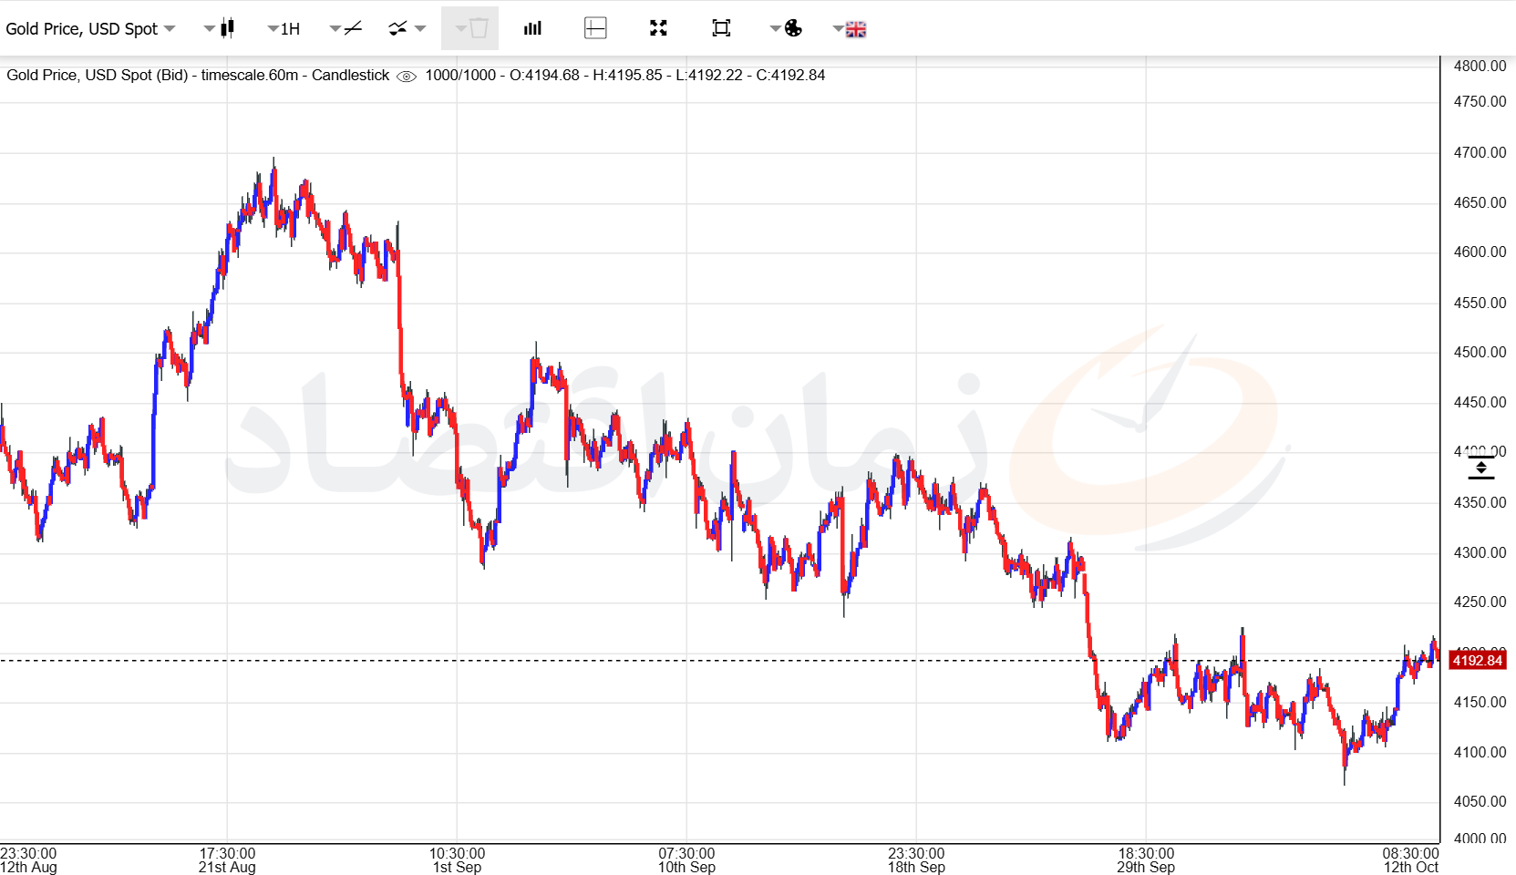This screenshot has width=1516, height=875.
Task: Open the greyed-out trash delete menu
Action: point(470,28)
